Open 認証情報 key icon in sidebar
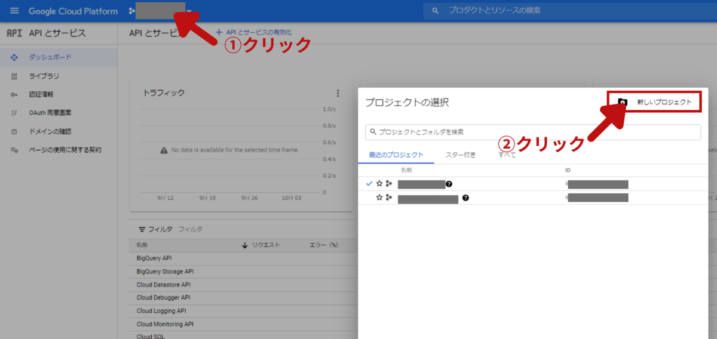717x339 pixels. (x=14, y=94)
